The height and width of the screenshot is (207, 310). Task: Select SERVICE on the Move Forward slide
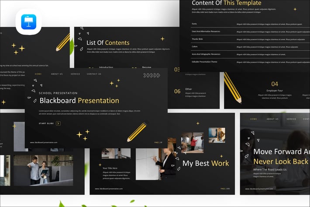coord(291,119)
